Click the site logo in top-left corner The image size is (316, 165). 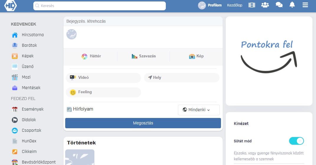[x=10, y=5]
